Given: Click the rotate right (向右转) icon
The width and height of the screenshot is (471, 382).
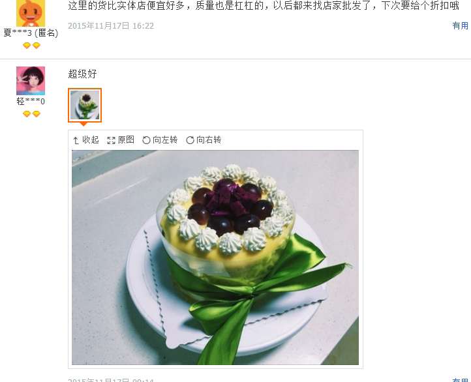Looking at the screenshot, I should [190, 140].
